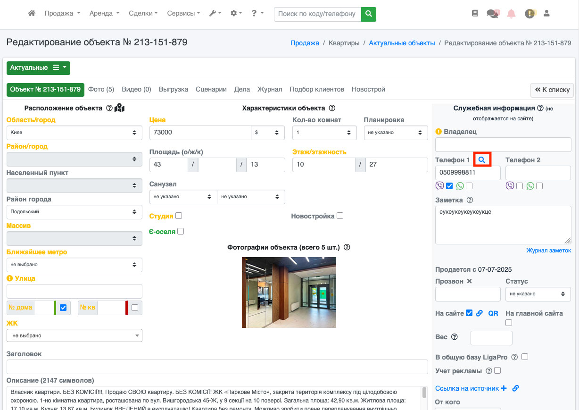Screen dimensions: 579x410
Task: Open the Журнал заметок link
Action: [x=548, y=251]
